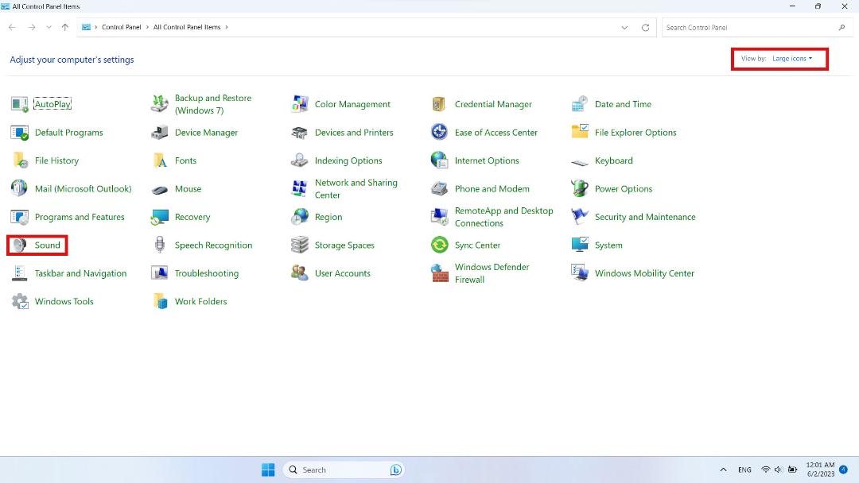The height and width of the screenshot is (483, 859).
Task: Click the Sync Center green icon
Action: (439, 245)
